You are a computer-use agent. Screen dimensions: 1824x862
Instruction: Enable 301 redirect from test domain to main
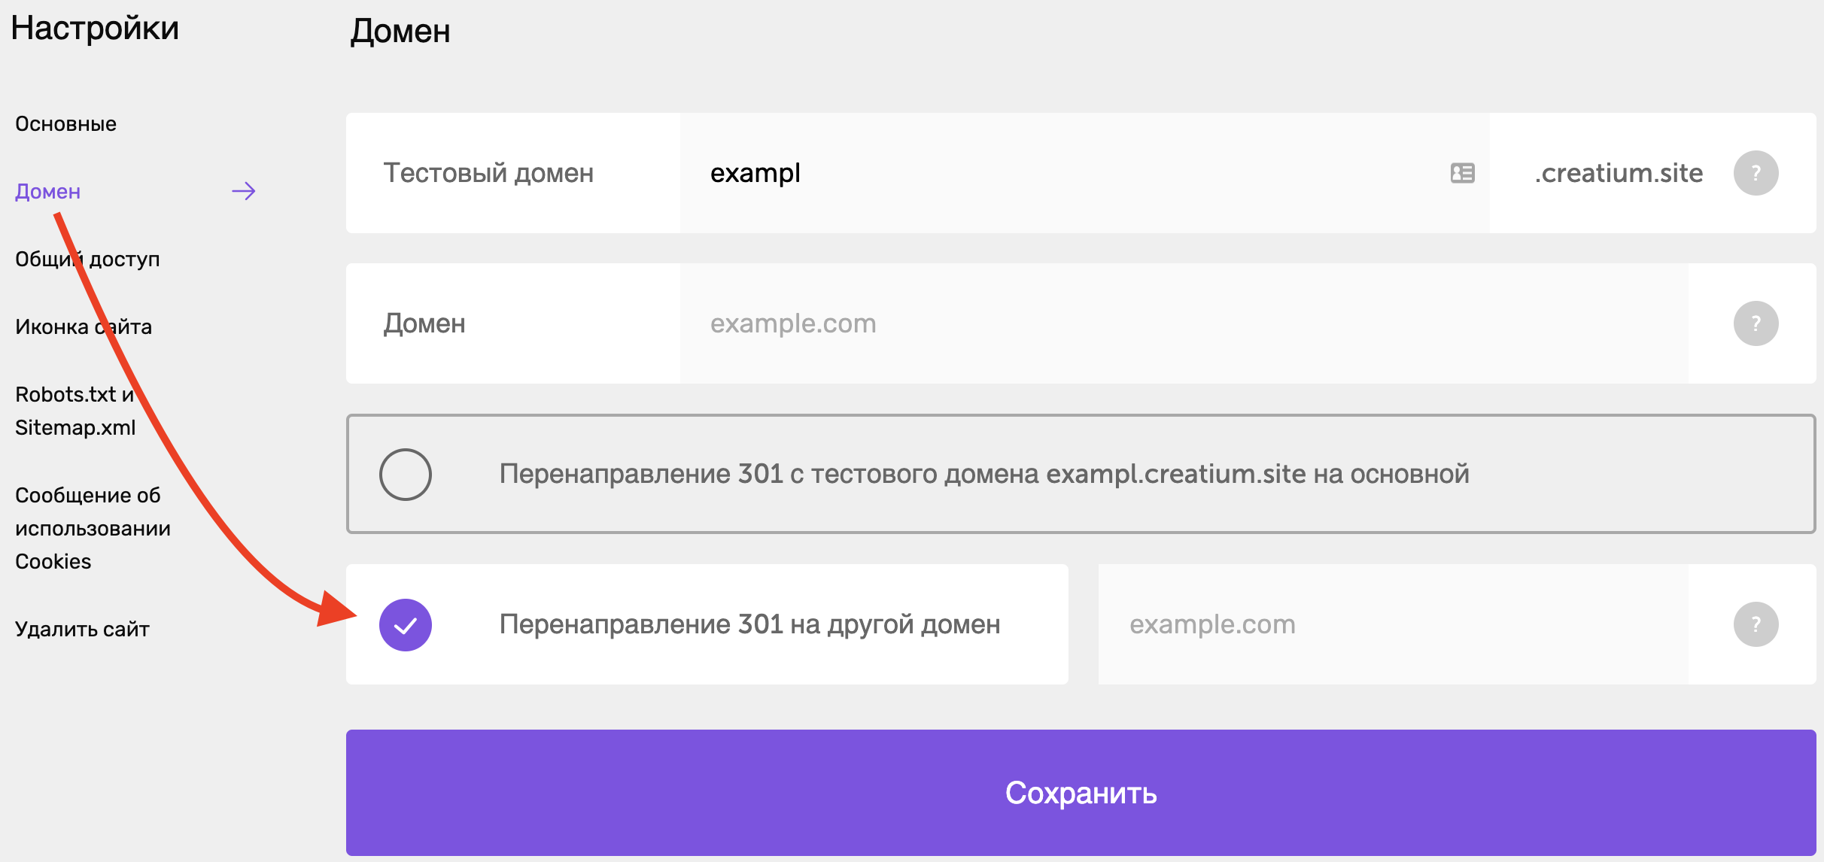click(405, 474)
